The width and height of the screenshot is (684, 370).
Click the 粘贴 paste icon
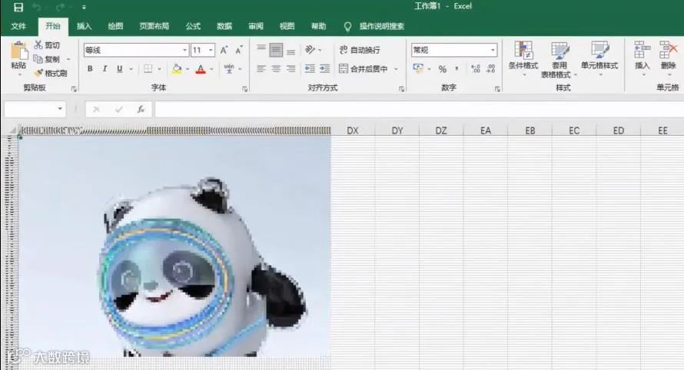click(18, 51)
